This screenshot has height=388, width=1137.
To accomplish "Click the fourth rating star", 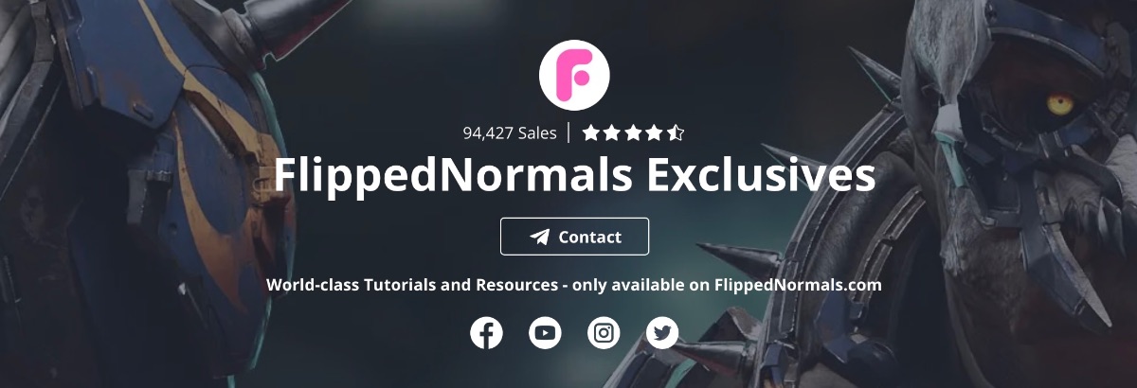I will click(654, 132).
